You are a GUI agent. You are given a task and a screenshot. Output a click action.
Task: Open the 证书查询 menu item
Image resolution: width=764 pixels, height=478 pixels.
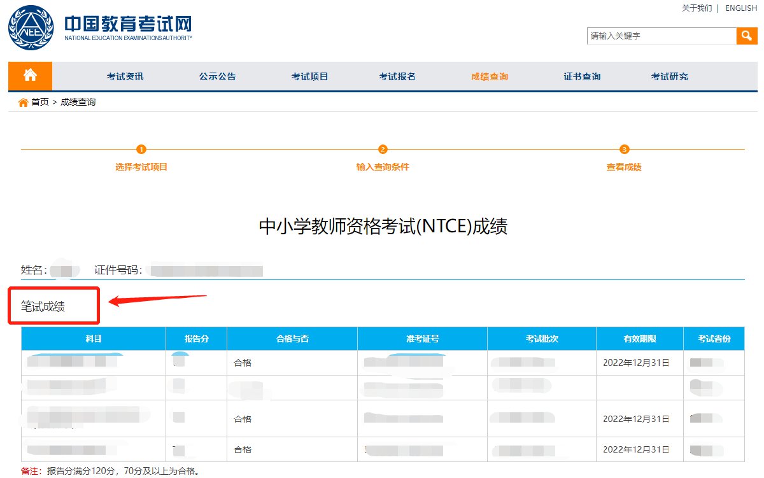582,76
